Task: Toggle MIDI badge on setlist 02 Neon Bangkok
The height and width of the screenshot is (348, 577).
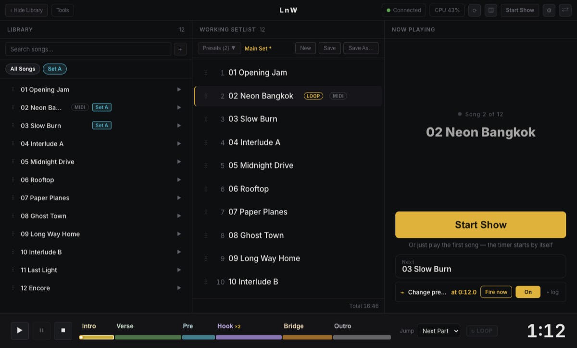Action: coord(338,96)
